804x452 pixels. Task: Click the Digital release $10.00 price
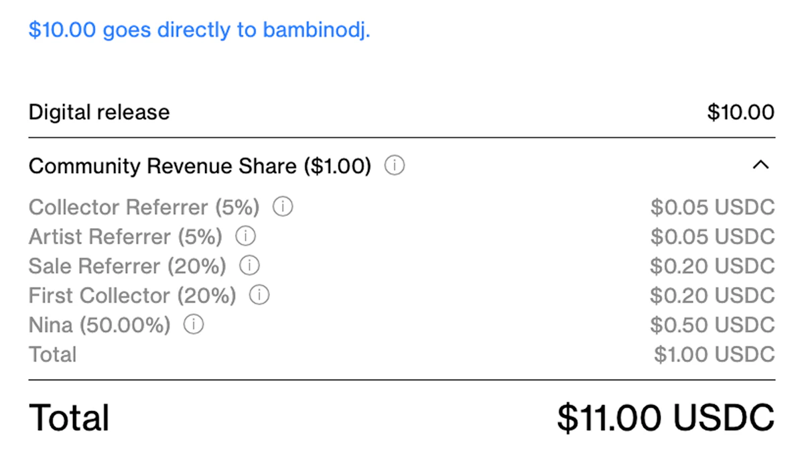(740, 112)
